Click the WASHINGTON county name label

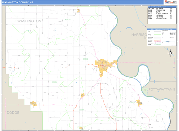(x=29, y=21)
